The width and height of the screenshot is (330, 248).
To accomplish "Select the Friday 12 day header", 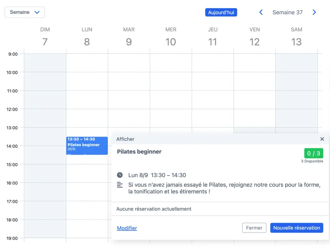I will (254, 37).
